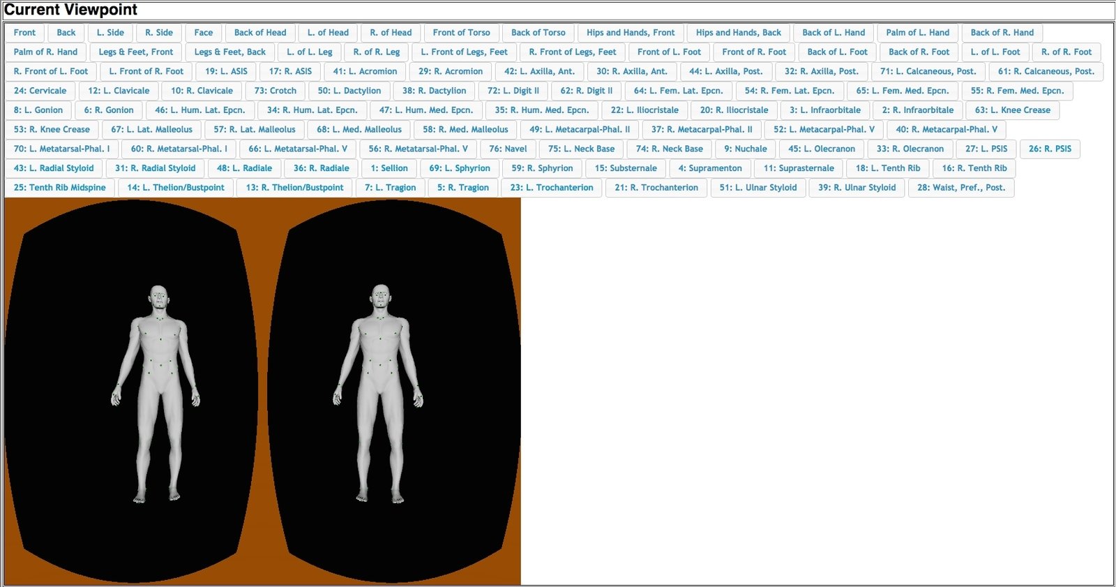The width and height of the screenshot is (1116, 587).
Task: Choose 28: Waist, Pref., Post. landmark
Action: click(x=960, y=188)
